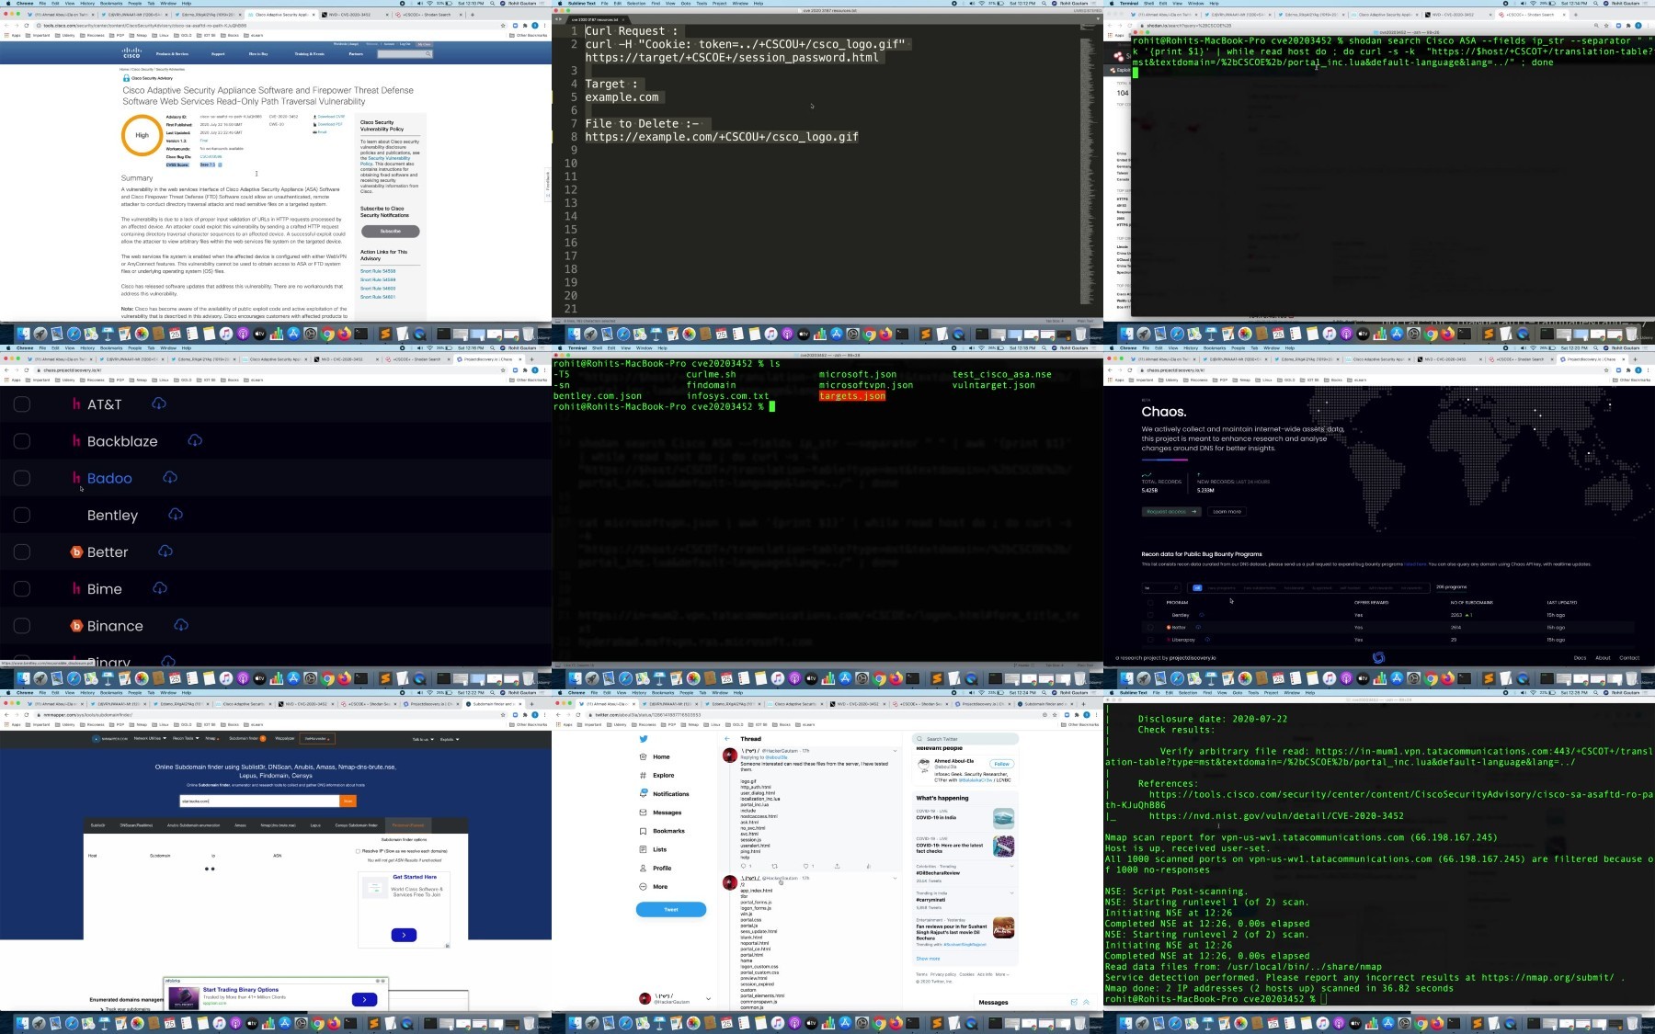Expand Twitter's Messages drawer with the double arrow
Viewport: 1655px width, 1034px height.
(1086, 1002)
